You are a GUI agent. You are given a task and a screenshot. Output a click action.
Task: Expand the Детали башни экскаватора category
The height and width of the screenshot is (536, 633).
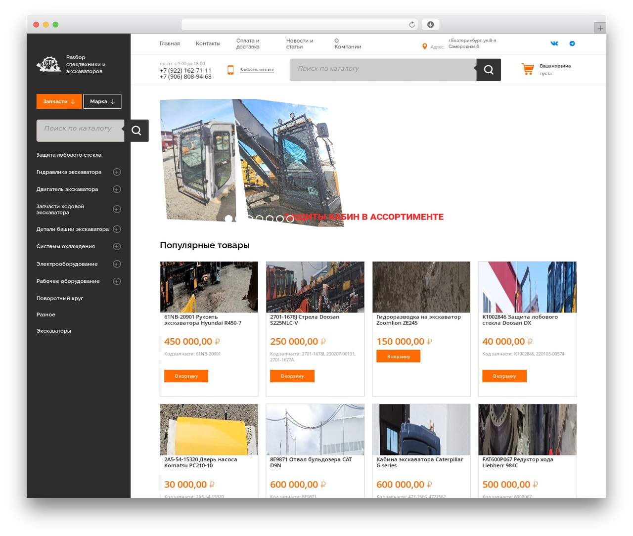pyautogui.click(x=117, y=229)
